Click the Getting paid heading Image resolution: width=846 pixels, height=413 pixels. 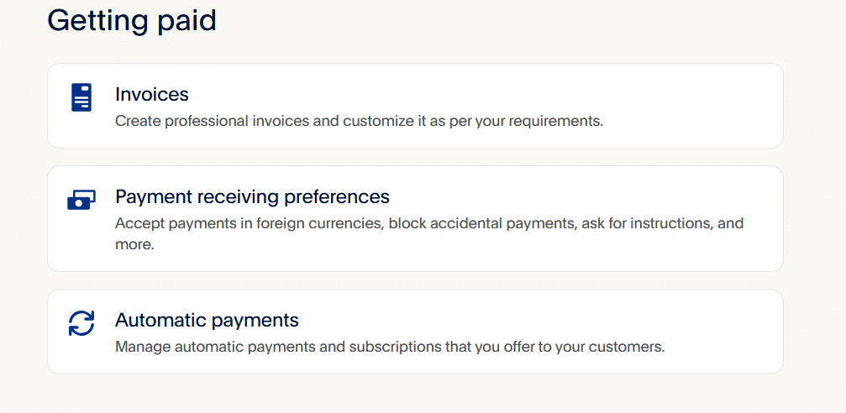tap(132, 19)
